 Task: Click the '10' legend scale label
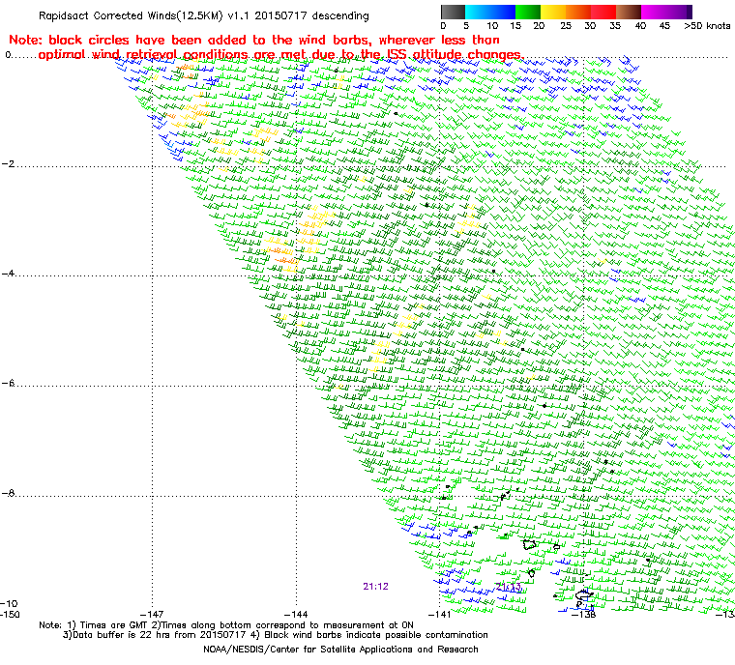pos(492,26)
